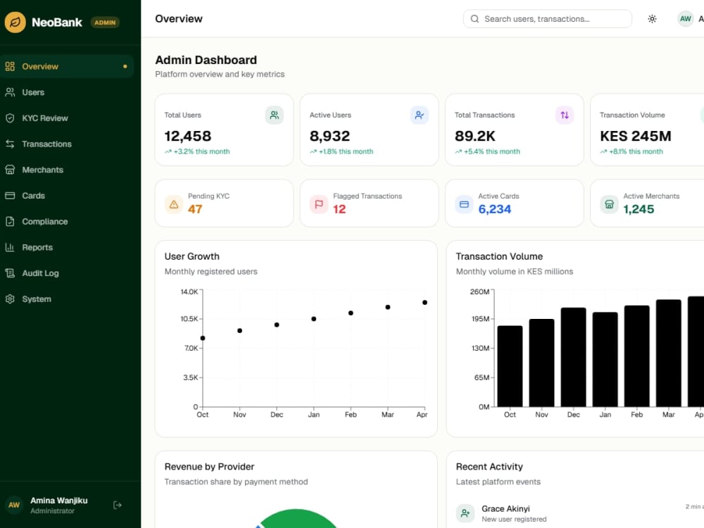Open the Active Users 8,932 card
The image size is (704, 528).
(369, 130)
